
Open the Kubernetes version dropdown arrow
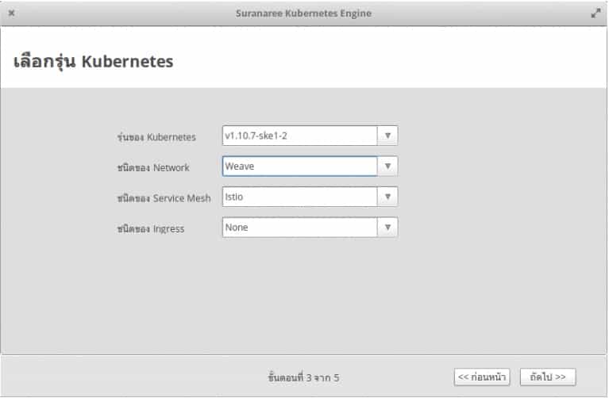[387, 136]
